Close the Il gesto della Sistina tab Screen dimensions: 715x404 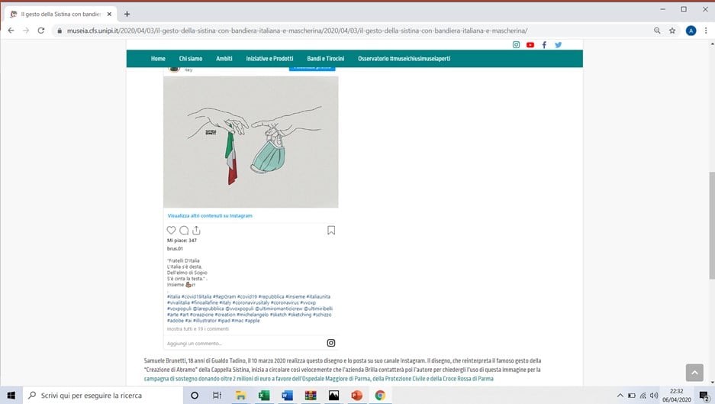pyautogui.click(x=109, y=15)
